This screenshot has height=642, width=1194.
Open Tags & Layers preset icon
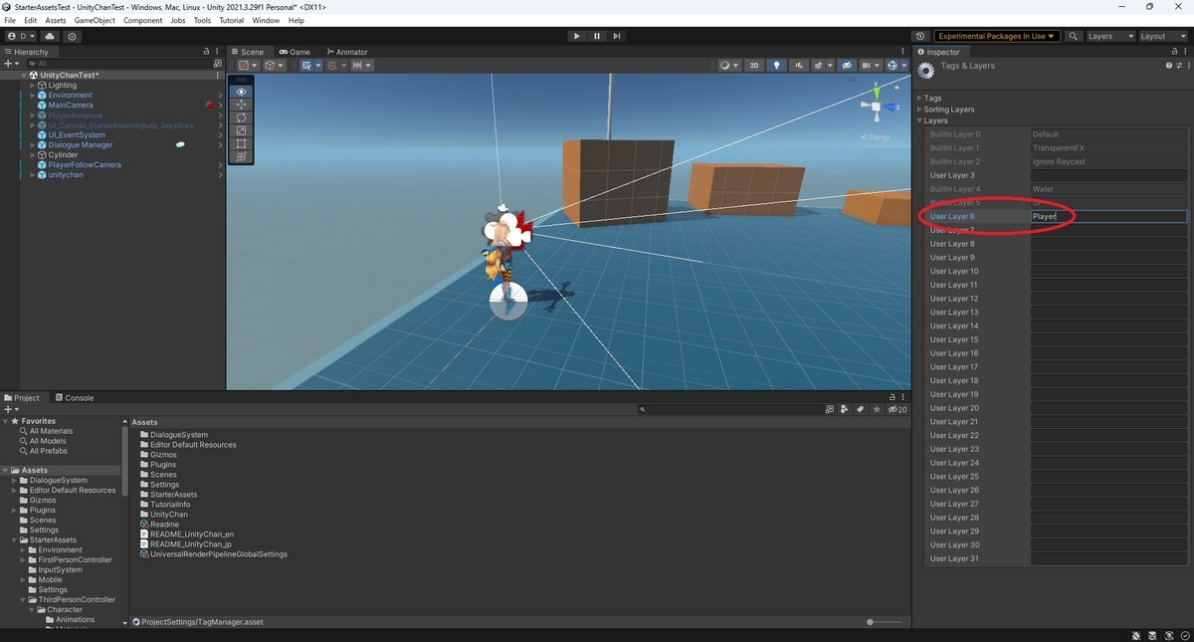pyautogui.click(x=1178, y=66)
